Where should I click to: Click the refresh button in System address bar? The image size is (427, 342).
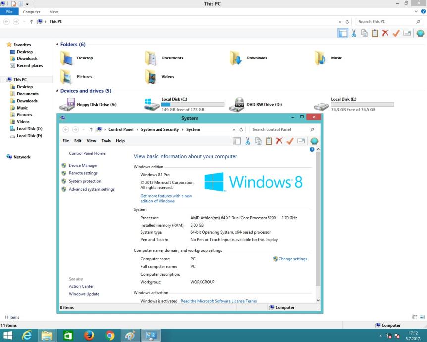(241, 130)
